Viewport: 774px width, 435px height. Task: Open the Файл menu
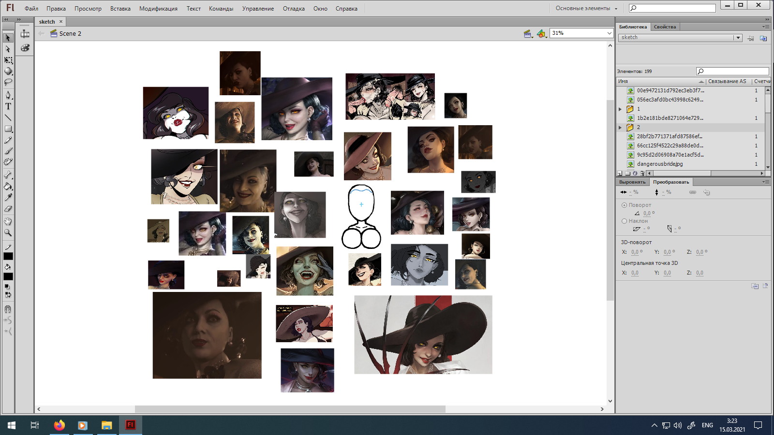coord(31,9)
